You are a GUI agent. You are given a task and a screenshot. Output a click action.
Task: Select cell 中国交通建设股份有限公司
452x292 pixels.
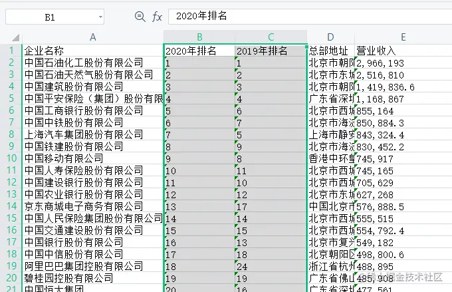(x=93, y=230)
